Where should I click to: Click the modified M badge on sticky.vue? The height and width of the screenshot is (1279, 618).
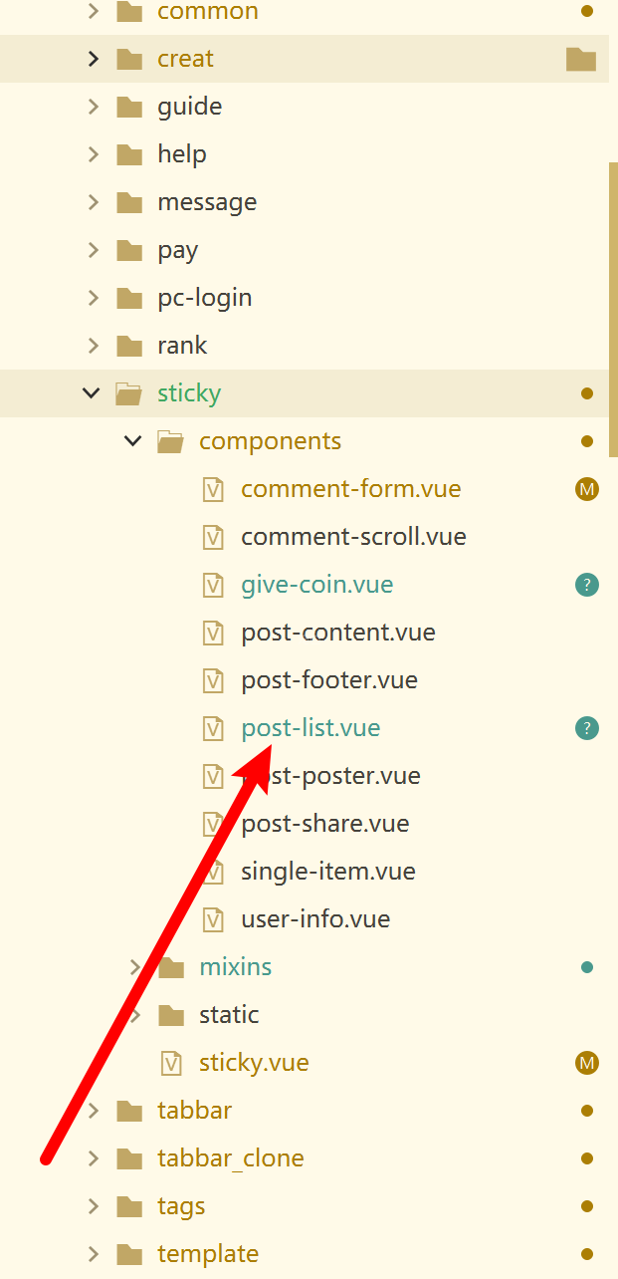(x=587, y=1063)
